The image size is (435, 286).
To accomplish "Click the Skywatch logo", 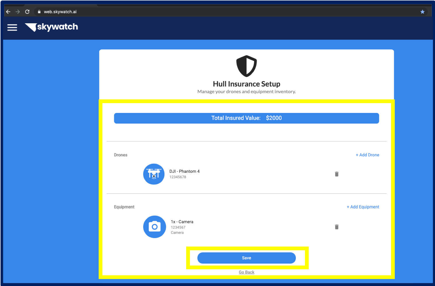I will [51, 27].
